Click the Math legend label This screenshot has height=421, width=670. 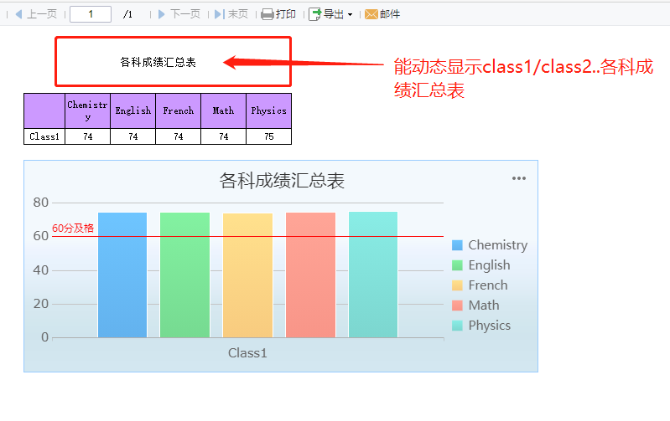tap(484, 305)
